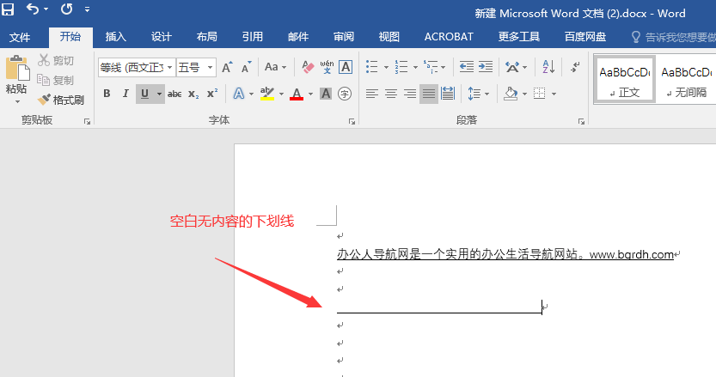Open the clipboard pane dialog launcher
The height and width of the screenshot is (377, 716).
tap(87, 121)
